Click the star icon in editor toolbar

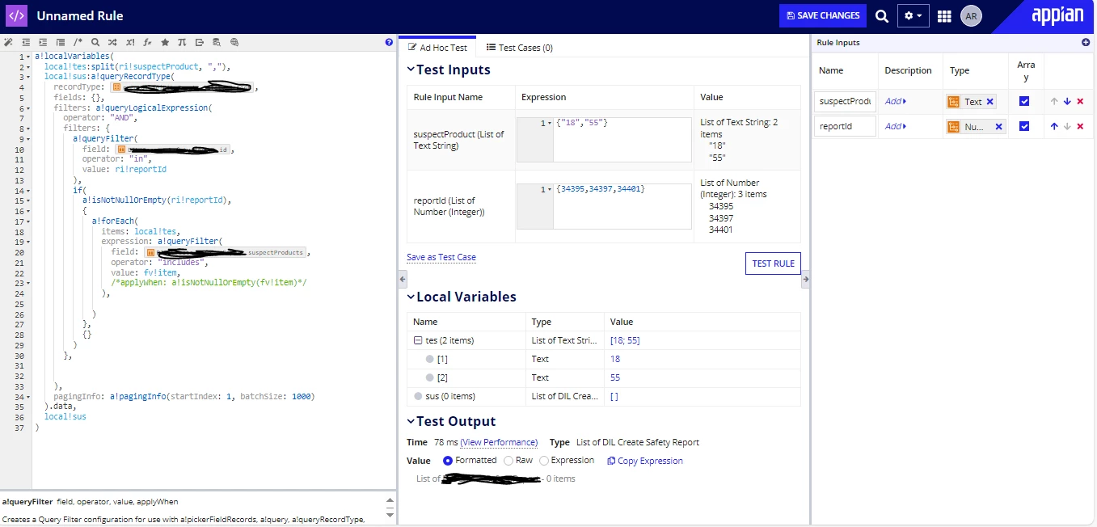(x=165, y=42)
